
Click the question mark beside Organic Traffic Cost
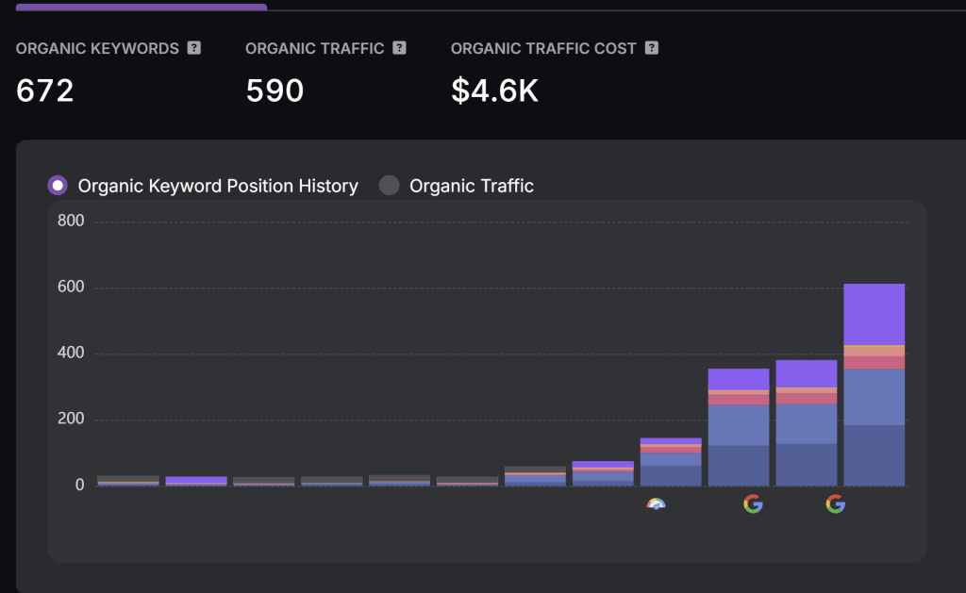(651, 48)
